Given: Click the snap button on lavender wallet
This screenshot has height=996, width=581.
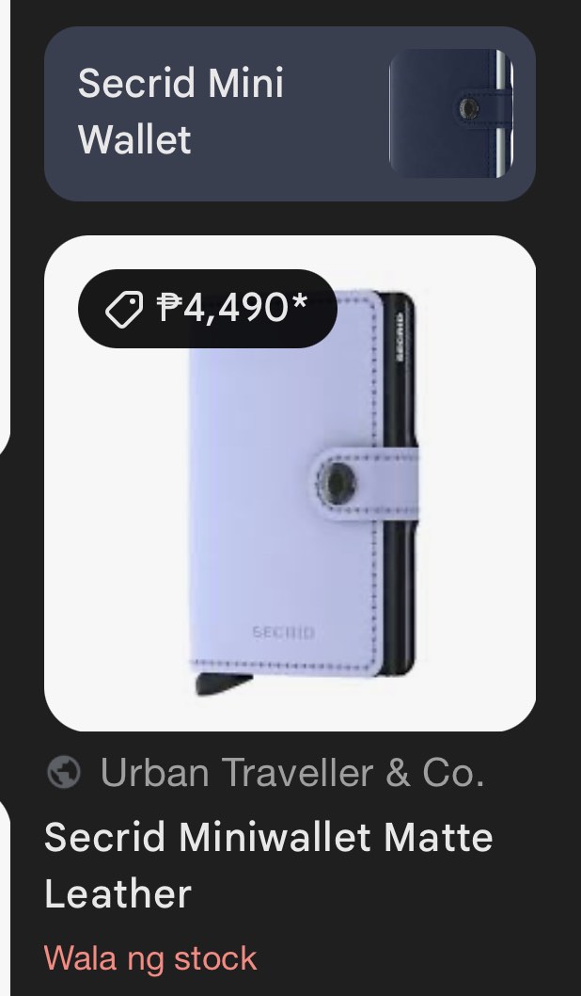Looking at the screenshot, I should pos(336,481).
